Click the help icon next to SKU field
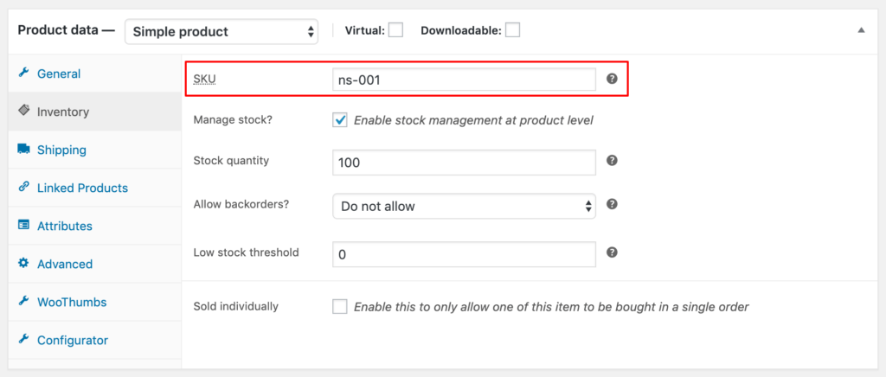Screen dimensions: 886x377 point(612,79)
